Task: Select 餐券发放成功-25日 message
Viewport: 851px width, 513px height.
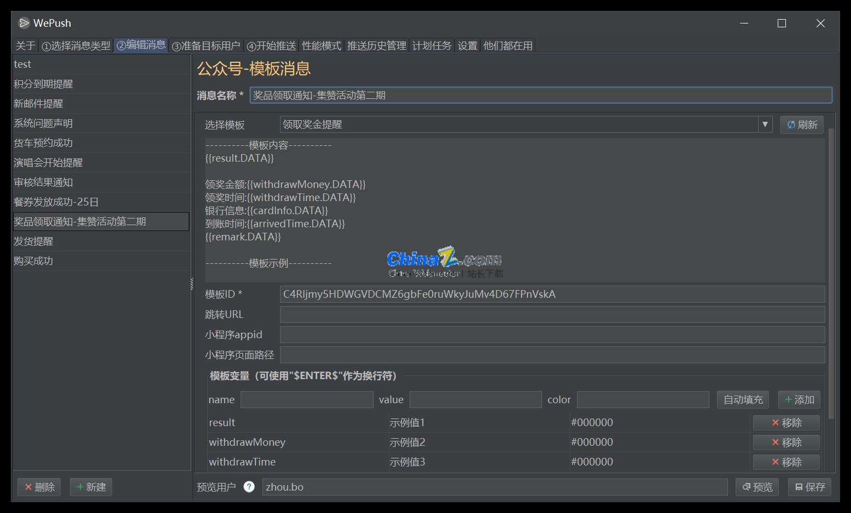Action: (x=101, y=202)
